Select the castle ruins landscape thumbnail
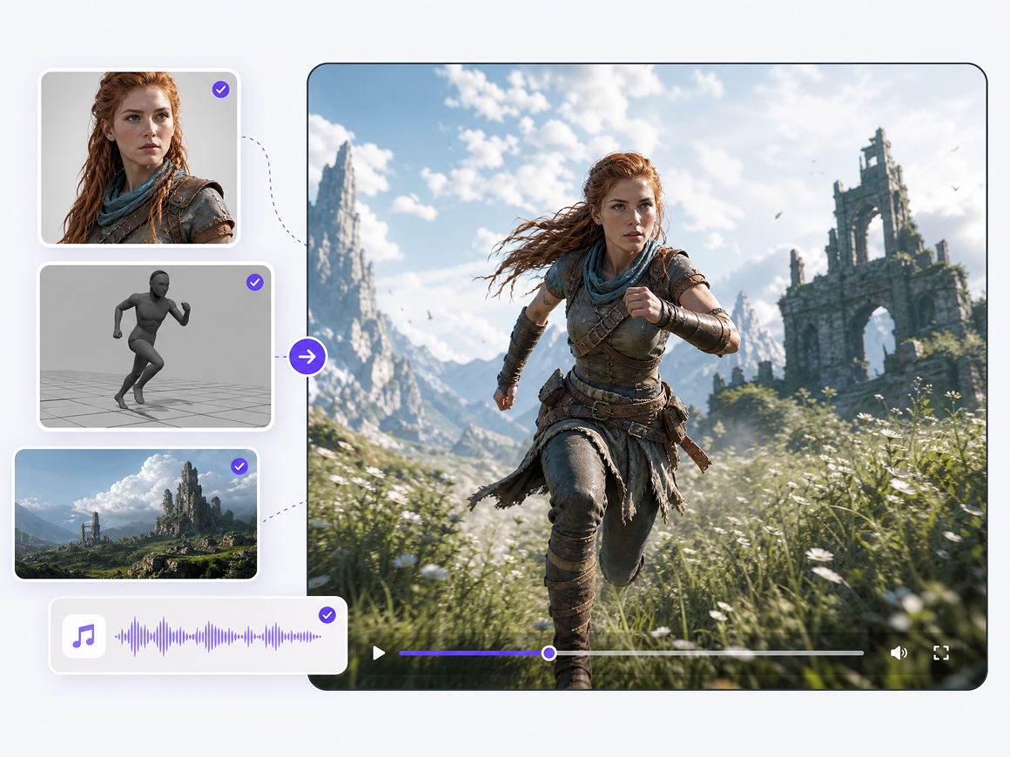Screen dimensions: 1010x757 point(136,514)
